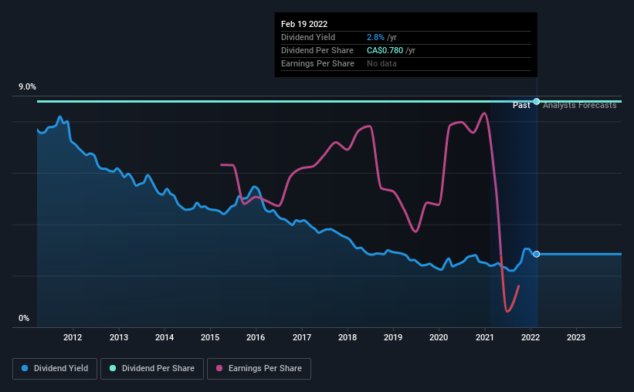Screen dimensions: 634x392
Task: Click the 0% y-axis label
Action: pos(24,319)
